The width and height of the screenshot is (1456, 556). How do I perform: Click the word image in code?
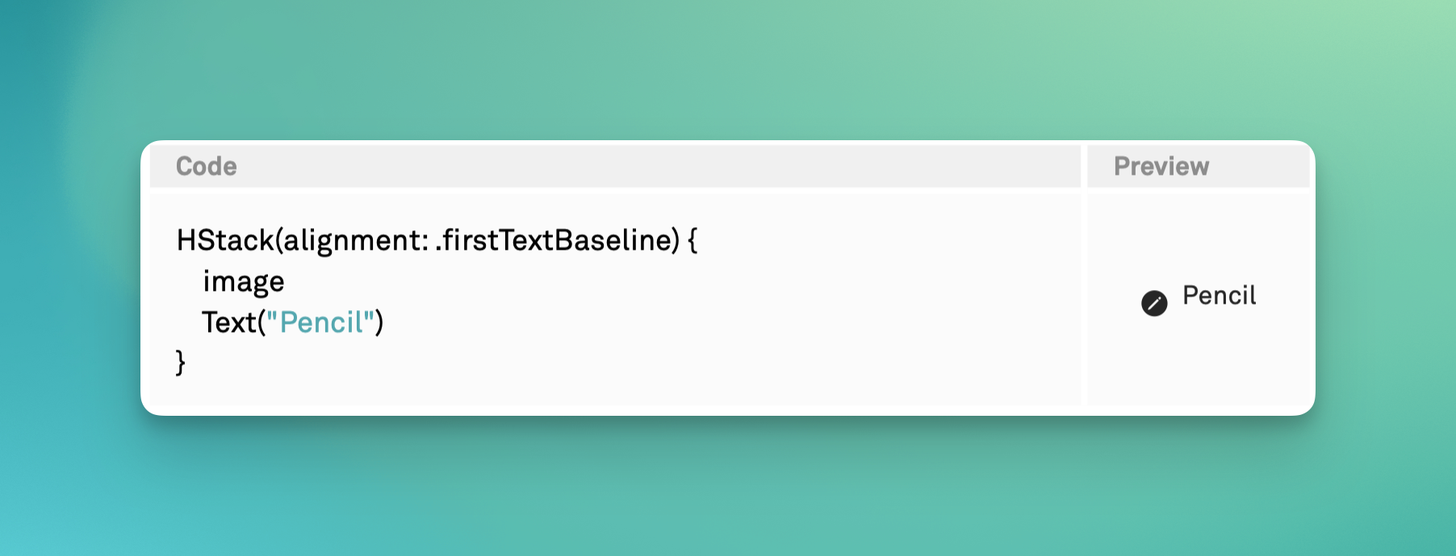click(x=243, y=281)
